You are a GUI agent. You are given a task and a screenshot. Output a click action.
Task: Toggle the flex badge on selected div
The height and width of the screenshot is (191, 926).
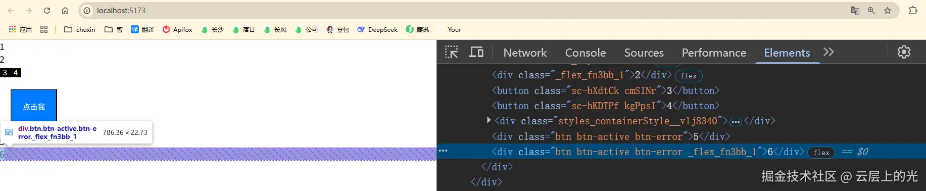click(821, 153)
